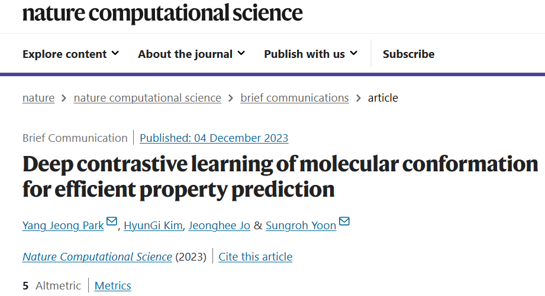The image size is (545, 296).
Task: Expand the About the journal menu
Action: click(192, 54)
